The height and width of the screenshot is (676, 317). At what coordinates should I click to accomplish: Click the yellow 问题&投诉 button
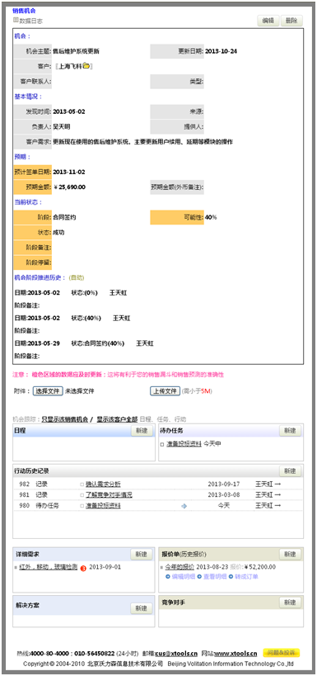(x=282, y=653)
